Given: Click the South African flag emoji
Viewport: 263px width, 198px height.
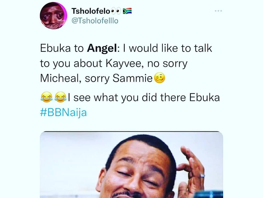Looking at the screenshot, I should 127,11.
